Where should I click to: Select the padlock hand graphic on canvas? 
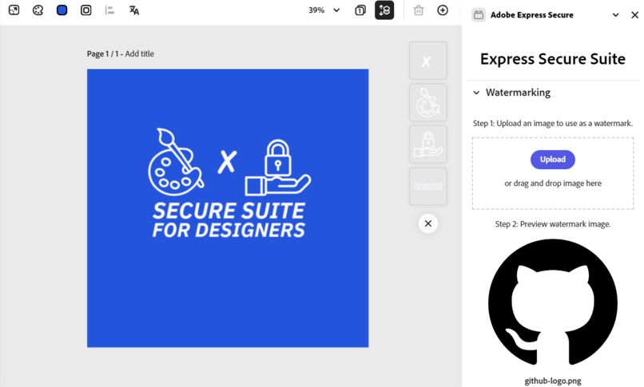[x=277, y=168]
